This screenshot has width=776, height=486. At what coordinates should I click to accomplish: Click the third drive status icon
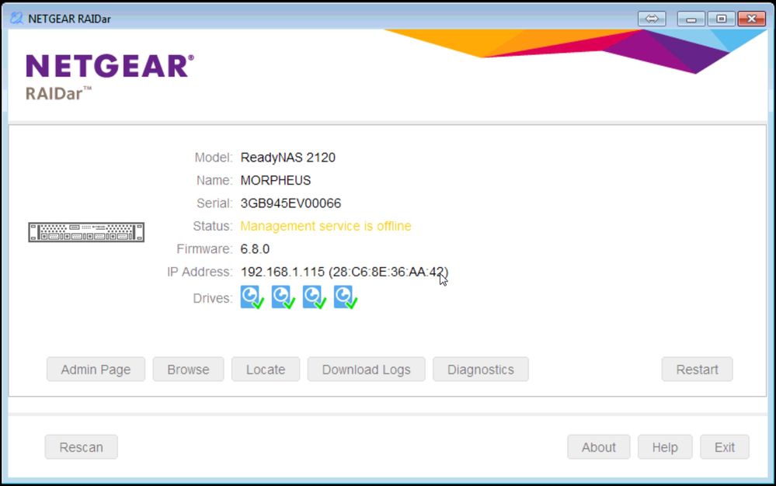pos(315,297)
